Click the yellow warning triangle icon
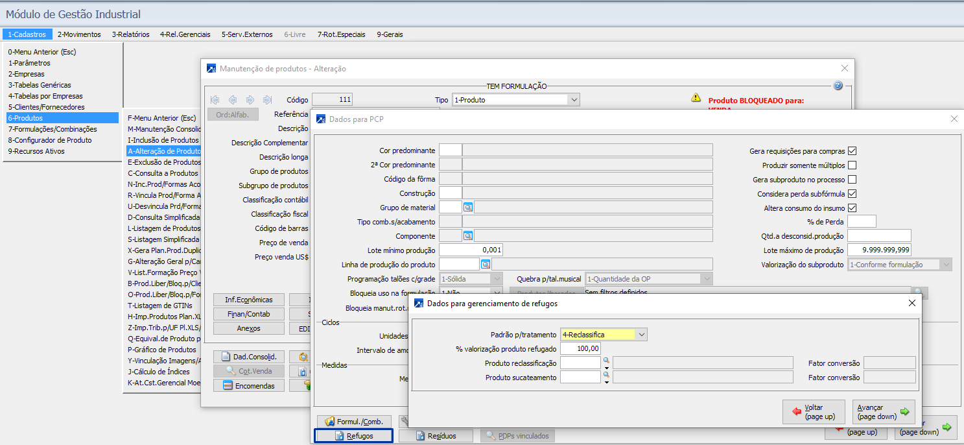The height and width of the screenshot is (445, 964). pyautogui.click(x=696, y=98)
